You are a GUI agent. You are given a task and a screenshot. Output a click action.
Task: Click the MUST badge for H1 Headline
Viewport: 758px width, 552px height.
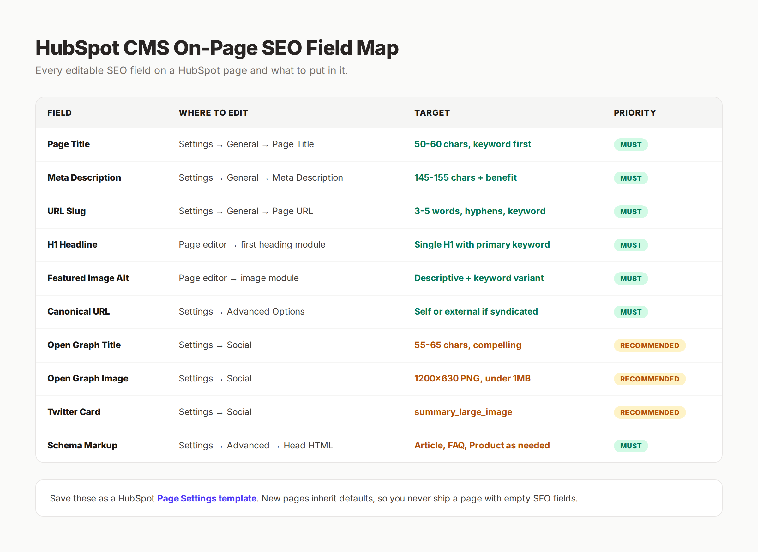point(631,245)
